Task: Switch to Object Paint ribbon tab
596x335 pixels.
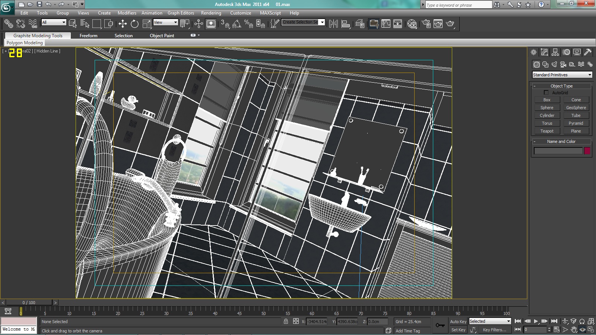Action: pos(162,36)
